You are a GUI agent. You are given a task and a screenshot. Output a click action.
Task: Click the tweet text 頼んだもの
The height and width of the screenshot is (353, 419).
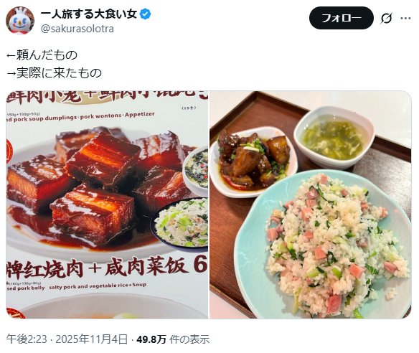coord(47,55)
